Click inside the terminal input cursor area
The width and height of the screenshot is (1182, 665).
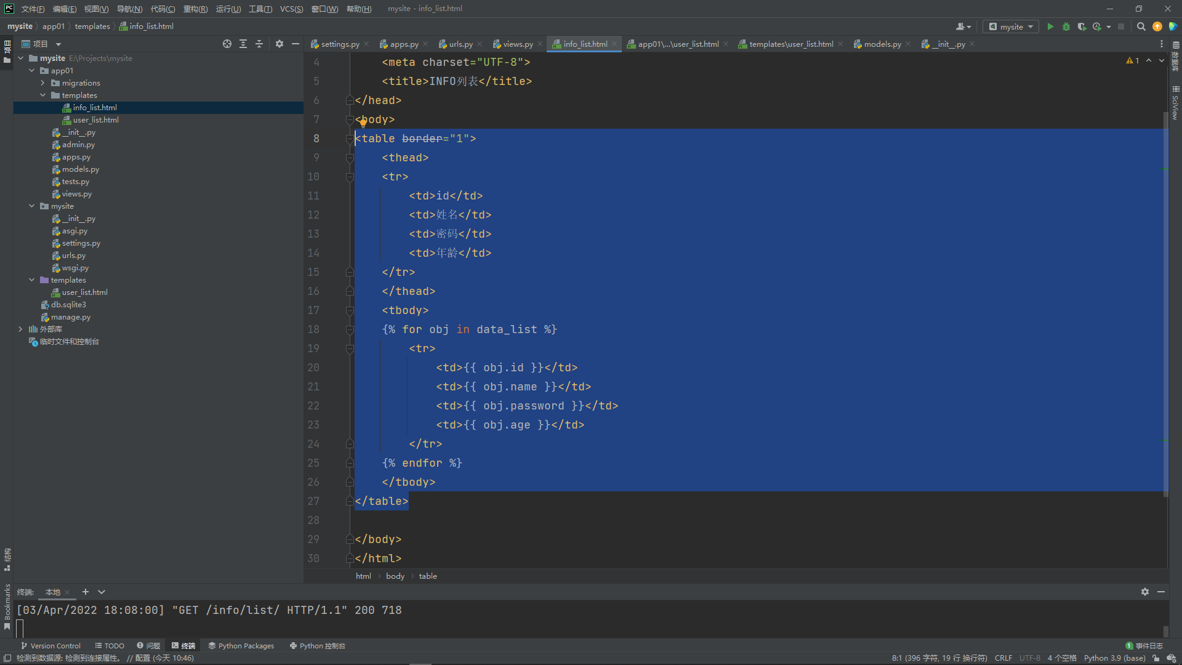(x=20, y=628)
